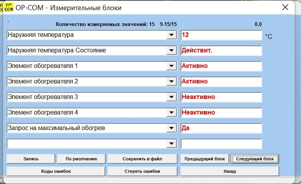Expand Элемент обогревателя 4 dropdown arrow
Image resolution: width=301 pixels, height=184 pixels.
point(171,113)
